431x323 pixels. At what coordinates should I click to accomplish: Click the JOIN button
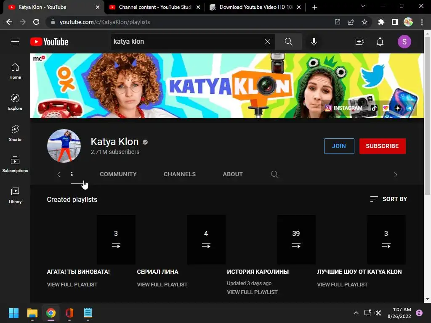[339, 146]
